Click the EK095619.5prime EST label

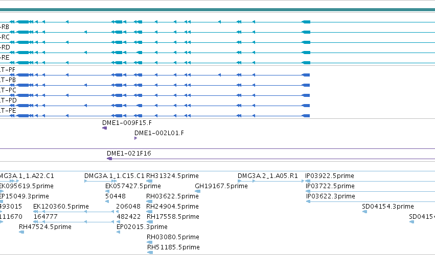pyautogui.click(x=27, y=186)
